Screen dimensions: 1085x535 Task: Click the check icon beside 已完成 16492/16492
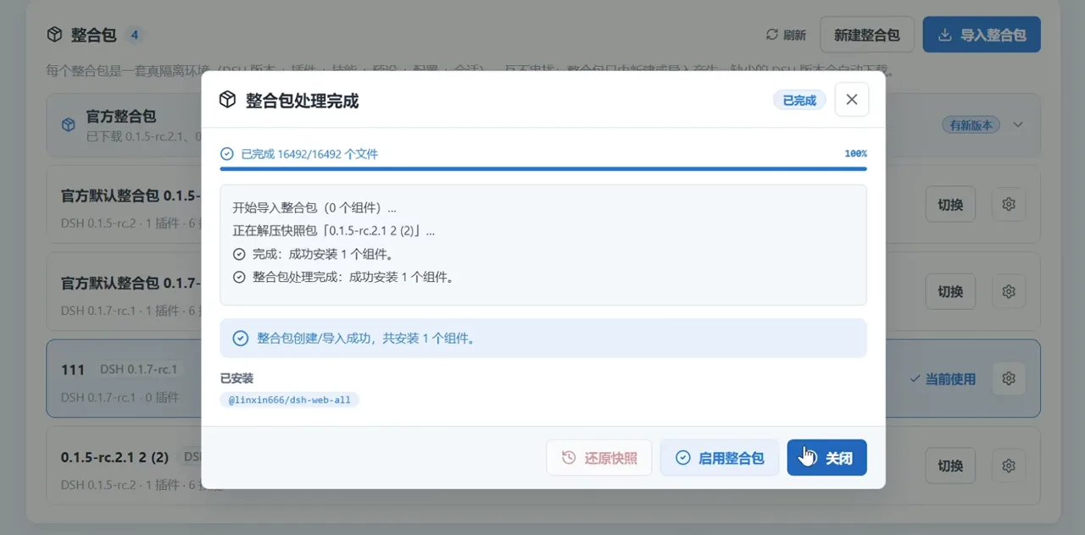pos(226,154)
